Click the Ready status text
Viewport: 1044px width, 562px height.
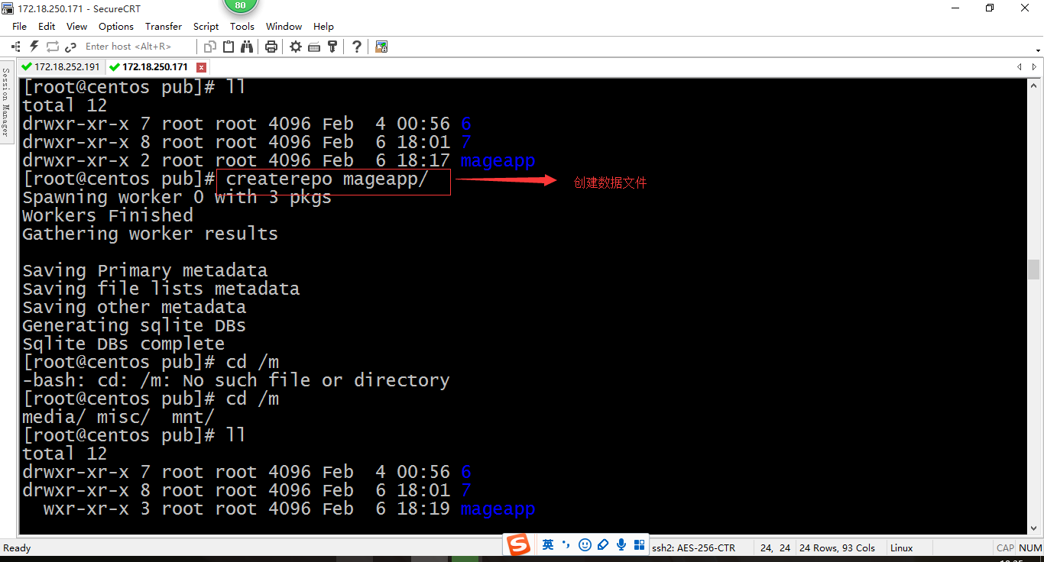[x=17, y=548]
